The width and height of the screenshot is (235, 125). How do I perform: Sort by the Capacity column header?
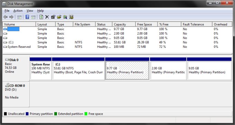pyautogui.click(x=124, y=24)
